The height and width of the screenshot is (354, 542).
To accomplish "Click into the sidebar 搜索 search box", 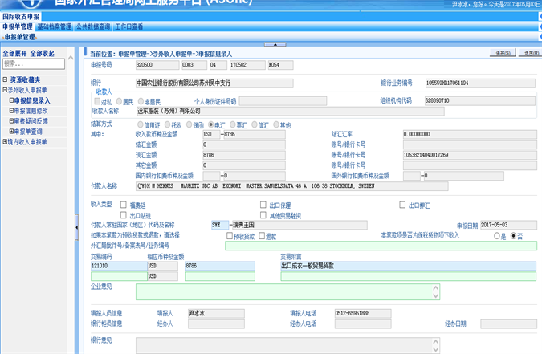I will coord(32,64).
